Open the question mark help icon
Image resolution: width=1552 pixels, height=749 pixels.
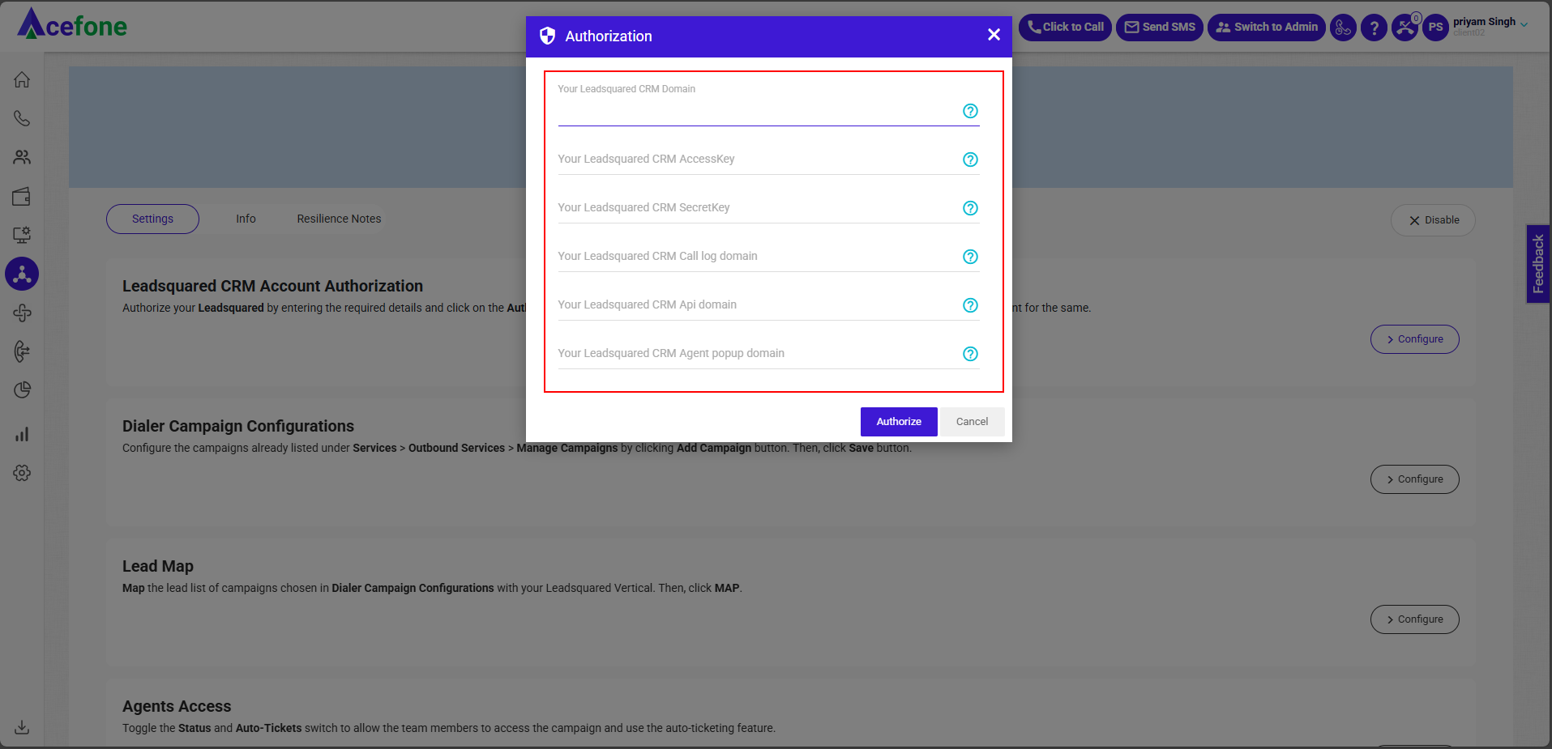point(1374,28)
